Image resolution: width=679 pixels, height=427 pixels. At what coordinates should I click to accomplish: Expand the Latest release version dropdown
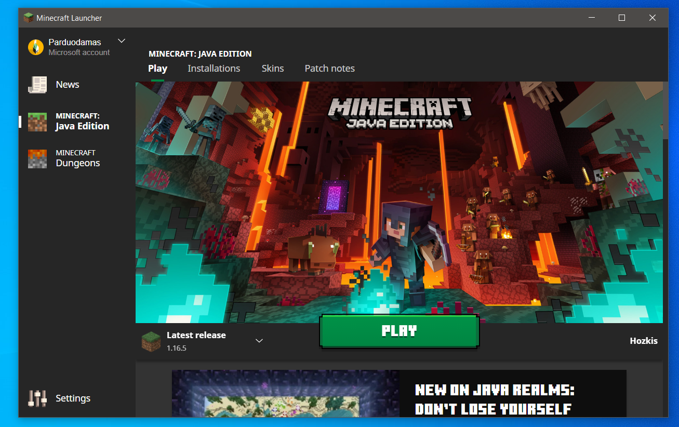pos(259,341)
